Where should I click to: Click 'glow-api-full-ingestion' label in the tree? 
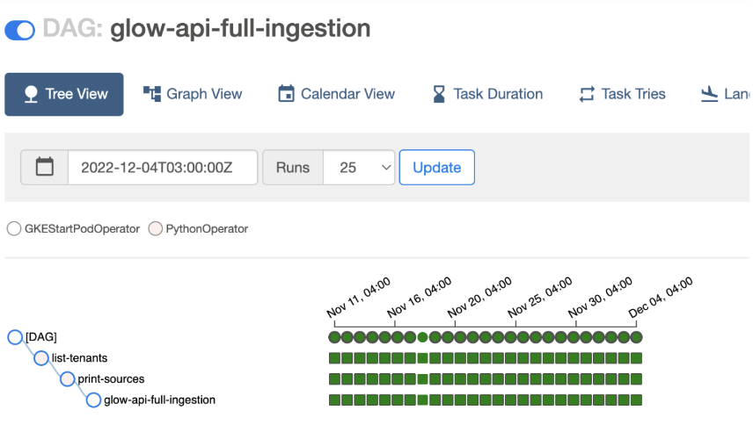pos(159,399)
